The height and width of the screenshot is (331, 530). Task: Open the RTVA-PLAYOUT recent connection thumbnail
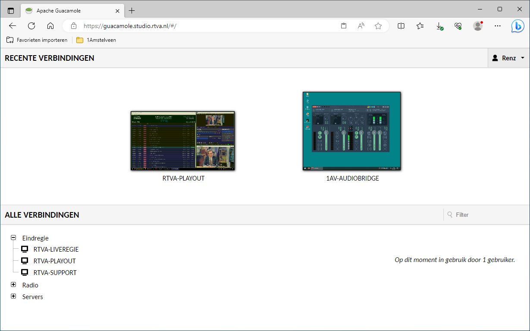(x=183, y=141)
